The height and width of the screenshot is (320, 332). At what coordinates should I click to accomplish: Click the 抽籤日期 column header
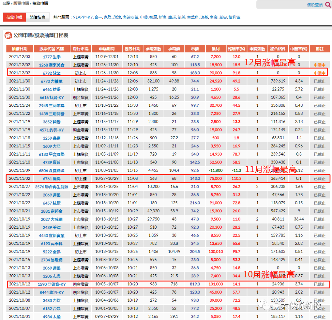(x=20, y=49)
